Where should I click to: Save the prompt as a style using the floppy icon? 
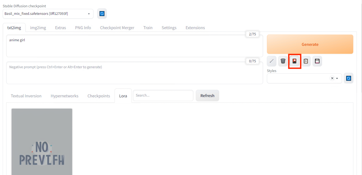(317, 61)
